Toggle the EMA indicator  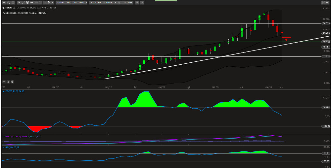click(x=74, y=3)
